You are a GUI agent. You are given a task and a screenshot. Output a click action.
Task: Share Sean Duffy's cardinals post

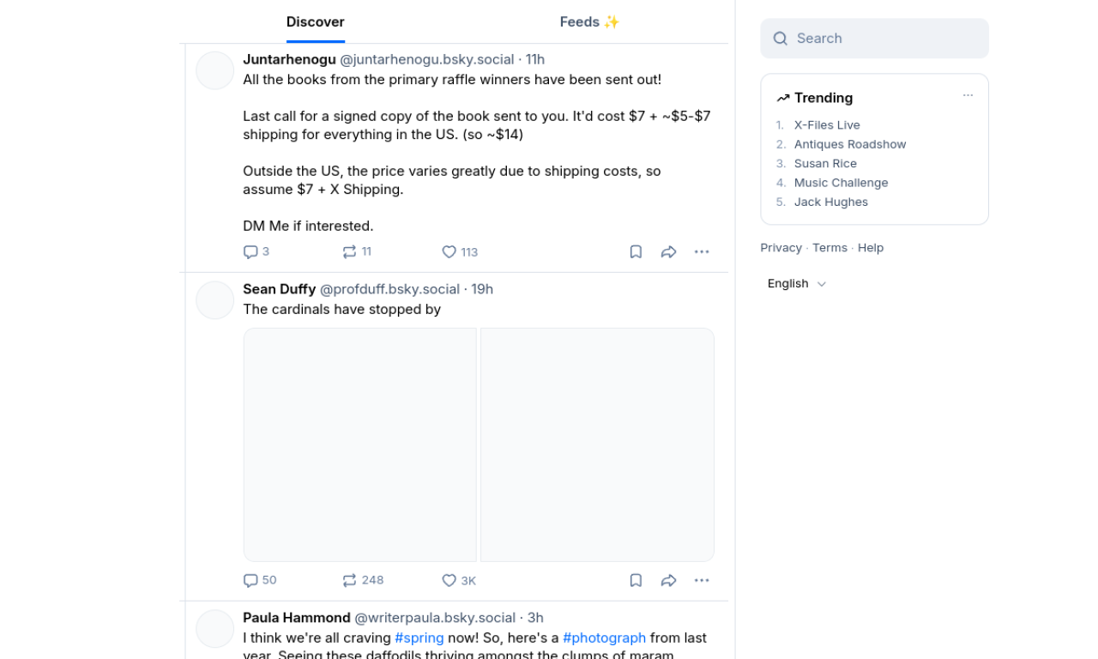click(669, 580)
